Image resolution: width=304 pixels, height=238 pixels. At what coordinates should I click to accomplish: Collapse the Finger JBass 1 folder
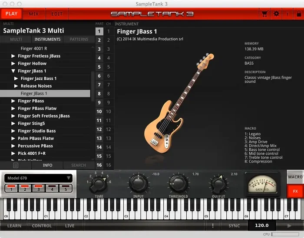coord(13,71)
